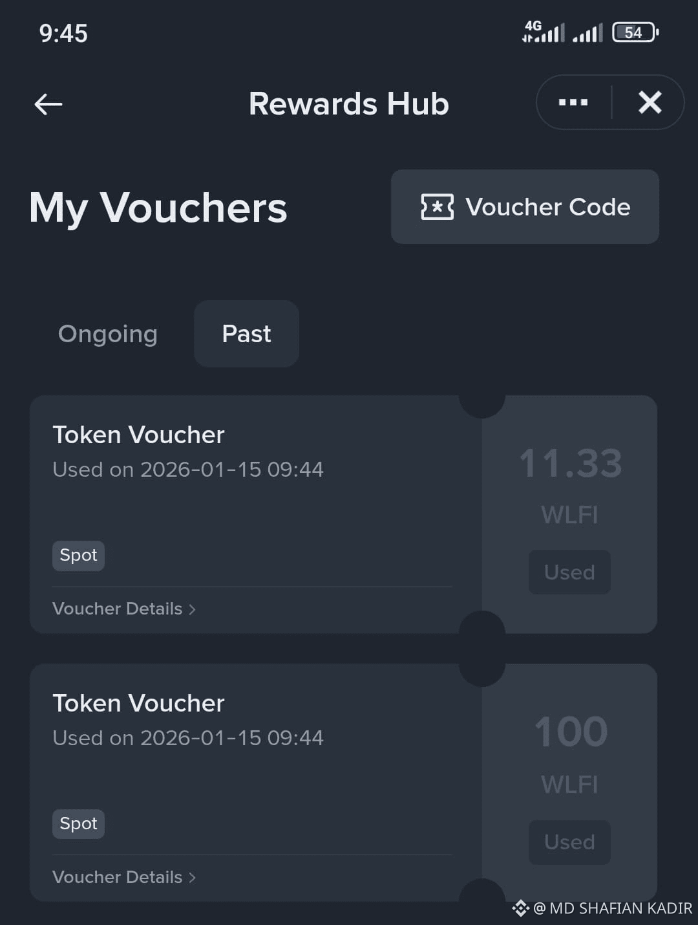
Task: Click chevron beside first Voucher Details
Action: (192, 609)
